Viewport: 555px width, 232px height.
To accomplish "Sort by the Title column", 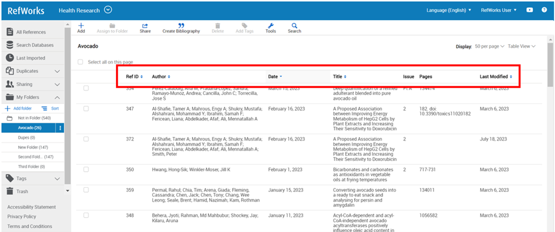I will pos(339,77).
